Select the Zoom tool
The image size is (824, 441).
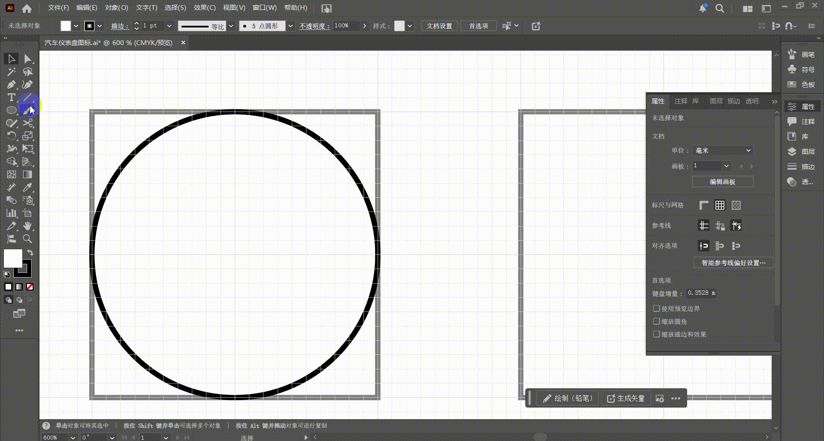pos(28,239)
